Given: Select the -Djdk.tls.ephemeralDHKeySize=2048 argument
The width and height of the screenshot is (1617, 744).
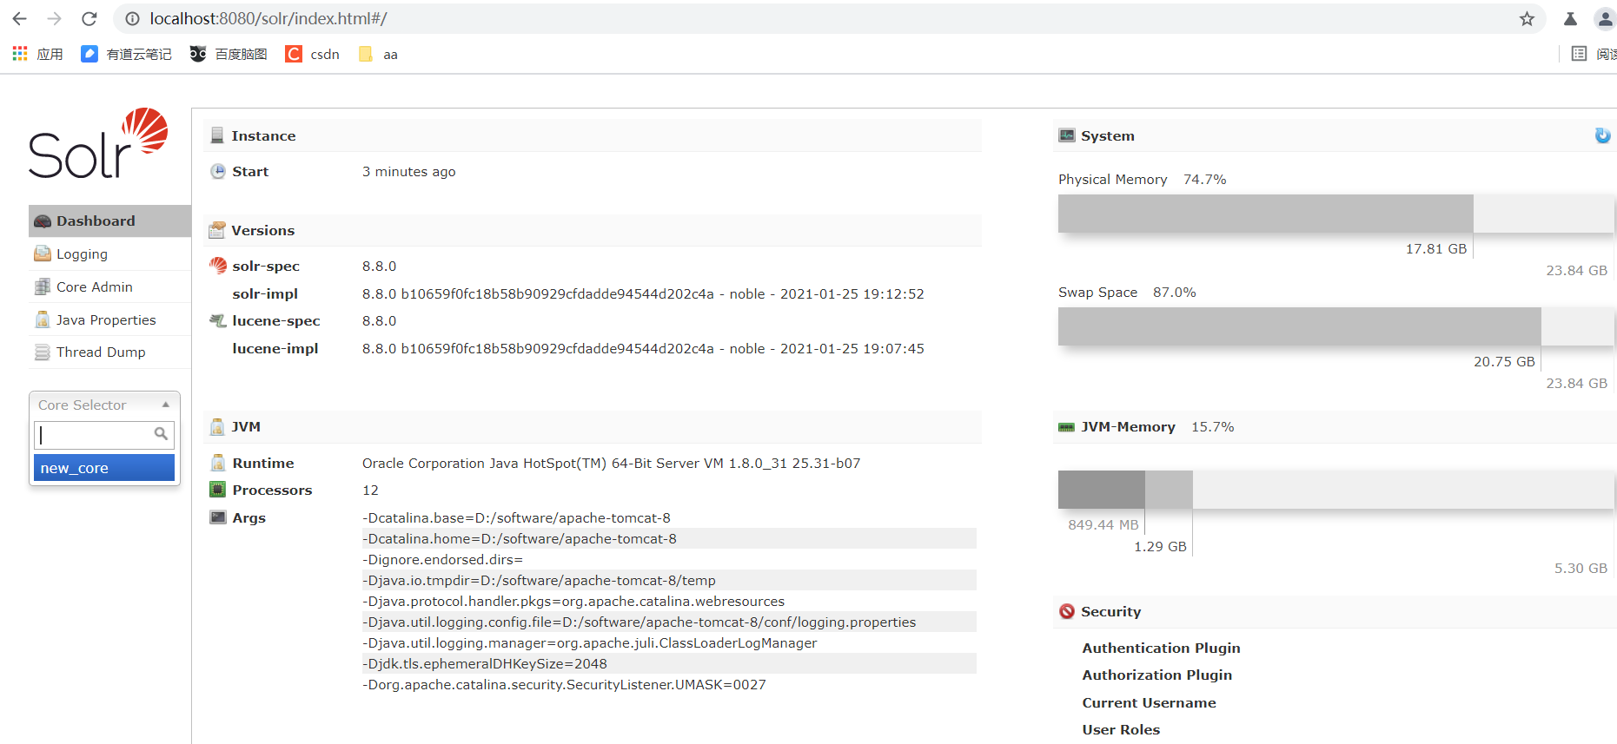Looking at the screenshot, I should click(x=669, y=663).
